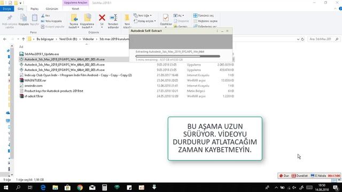Viewport: 342px width, 192px height.
Task: Expand the address bar history dropdown
Action: point(298,39)
